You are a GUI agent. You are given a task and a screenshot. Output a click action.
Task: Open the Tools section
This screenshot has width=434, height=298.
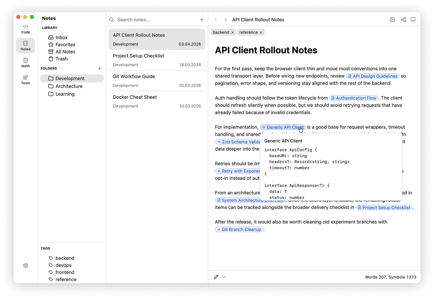25,80
